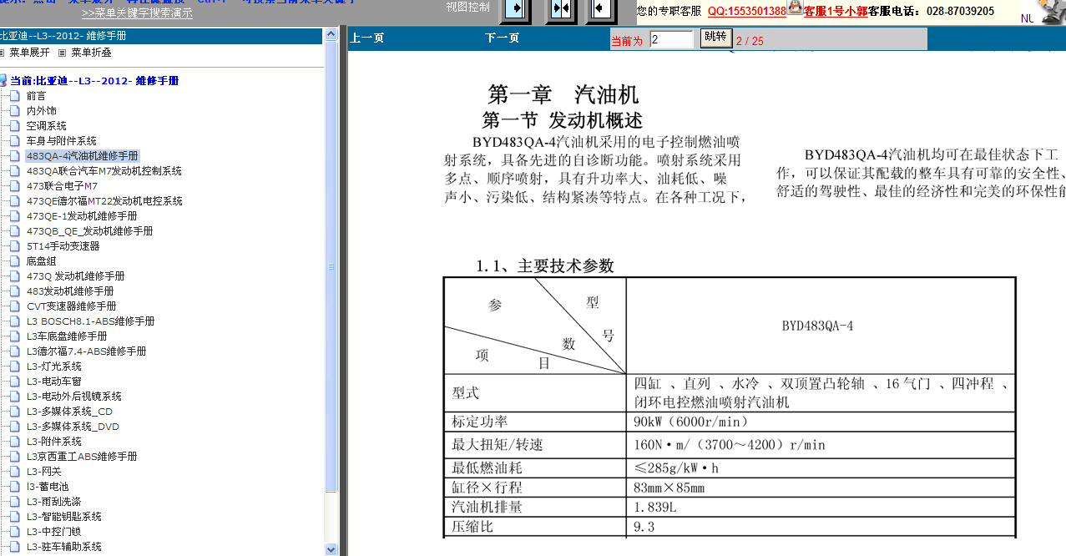Go to next page via 下一页

click(x=502, y=38)
